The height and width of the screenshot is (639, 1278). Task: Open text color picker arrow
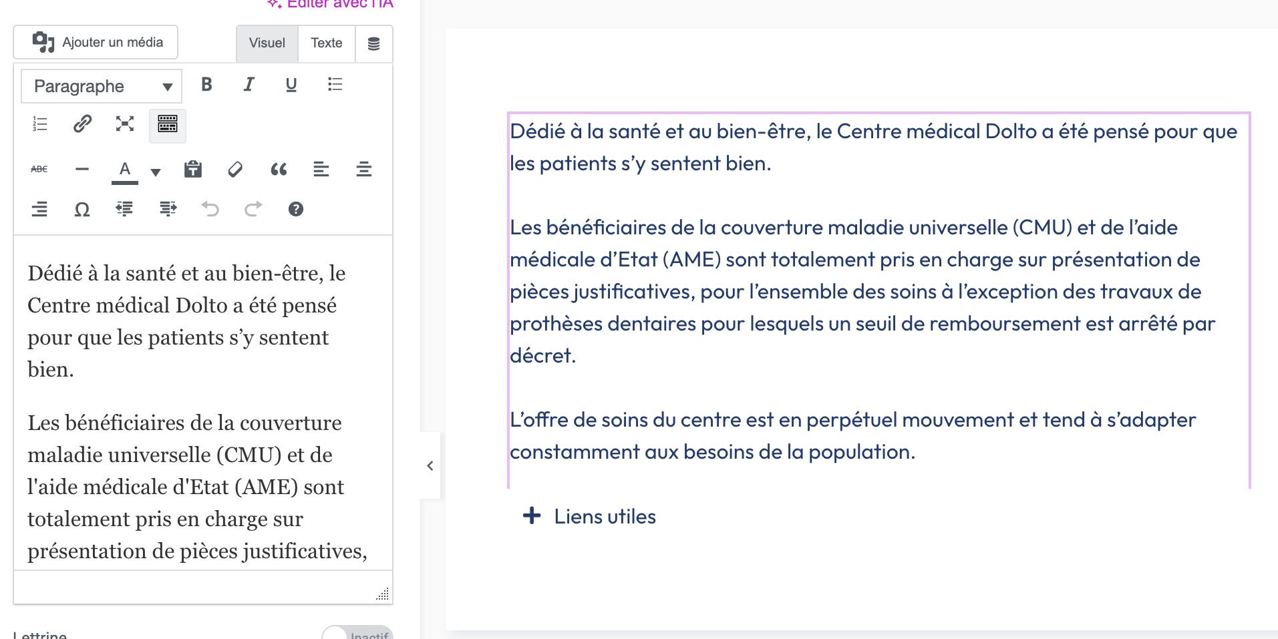[156, 172]
